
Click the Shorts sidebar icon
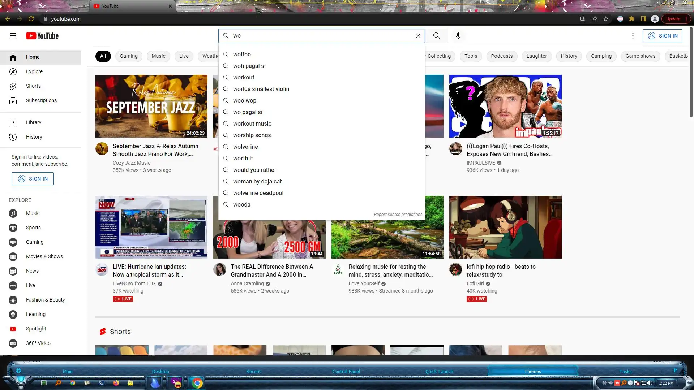tap(13, 86)
